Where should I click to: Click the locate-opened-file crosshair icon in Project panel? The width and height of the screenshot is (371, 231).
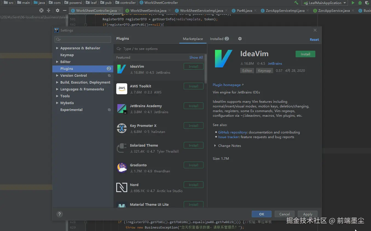[x=41, y=10]
